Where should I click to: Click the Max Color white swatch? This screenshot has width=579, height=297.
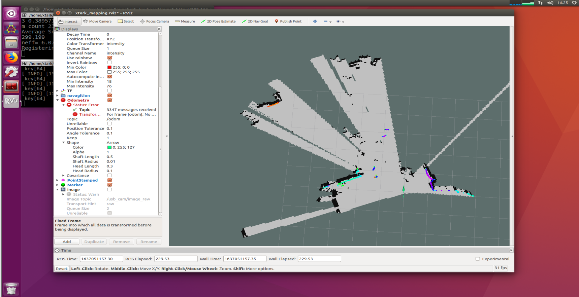coord(109,72)
